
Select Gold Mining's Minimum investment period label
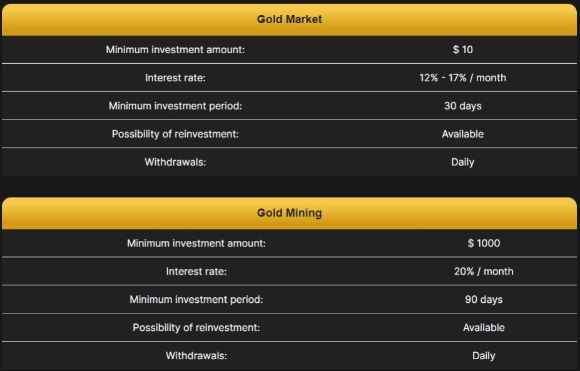click(196, 299)
